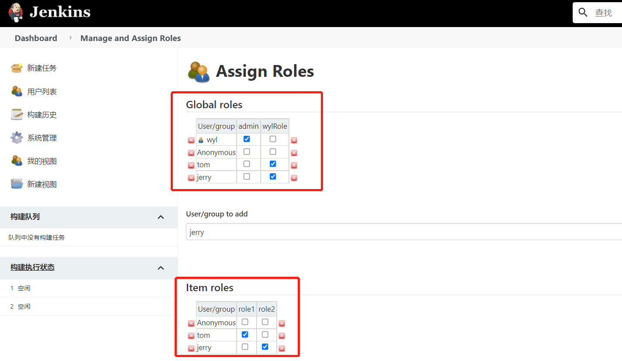The image size is (622, 361).
Task: Delete tom using the right red X in Item roles
Action: (x=282, y=336)
